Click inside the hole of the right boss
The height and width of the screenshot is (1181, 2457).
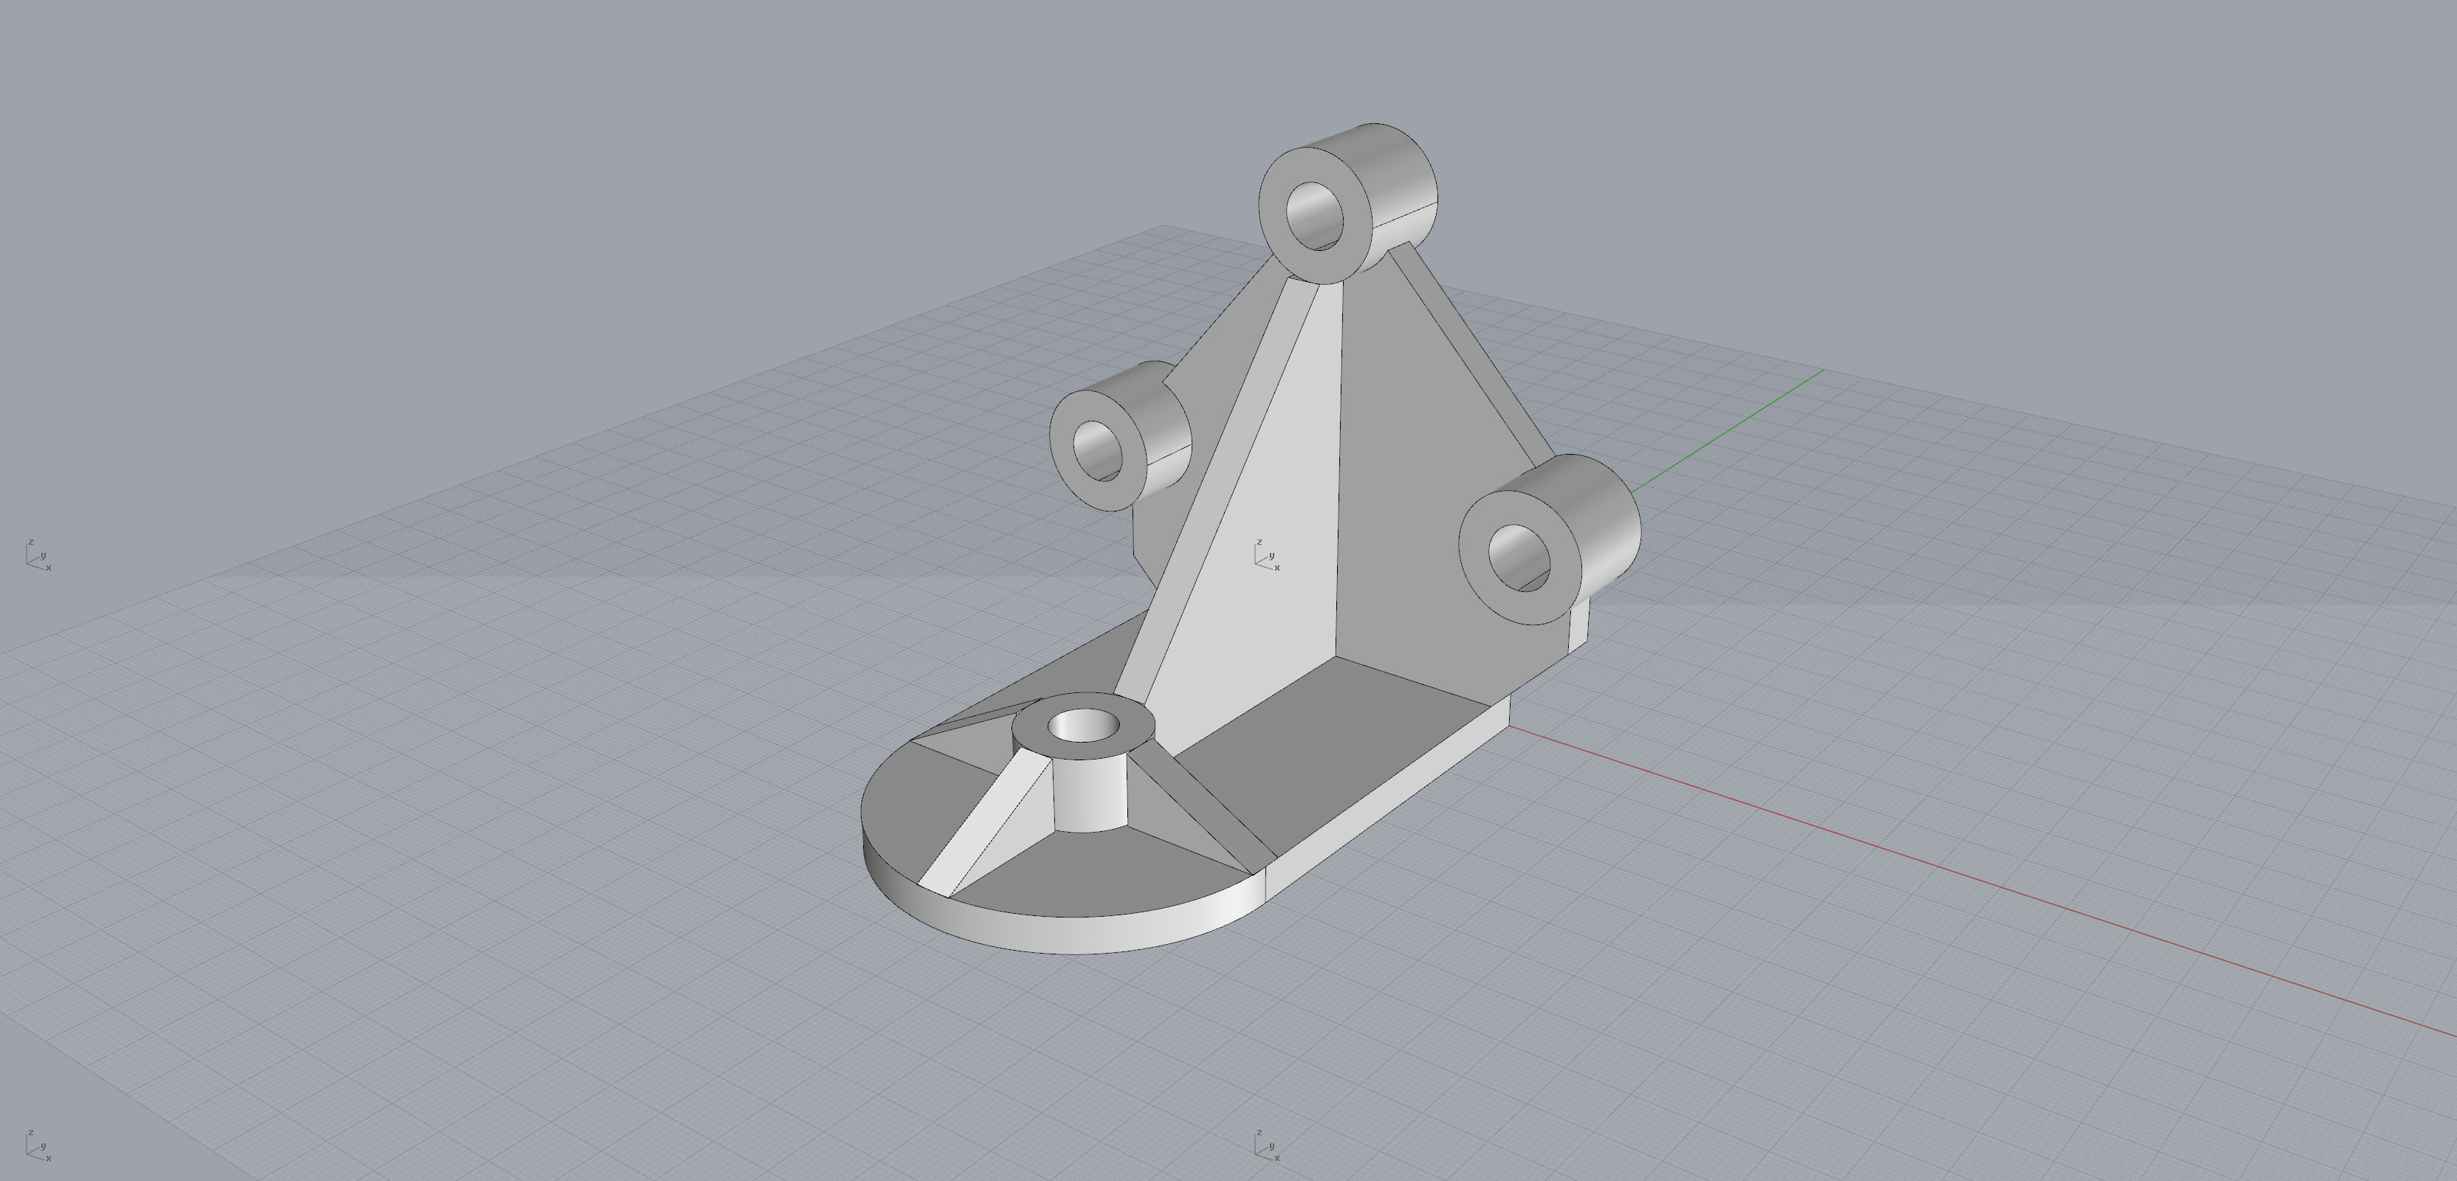[1519, 557]
